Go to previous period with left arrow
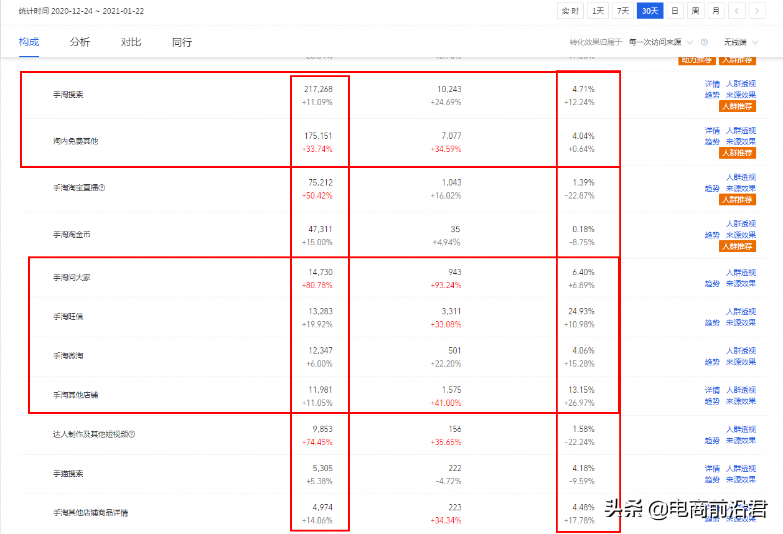 click(x=736, y=11)
